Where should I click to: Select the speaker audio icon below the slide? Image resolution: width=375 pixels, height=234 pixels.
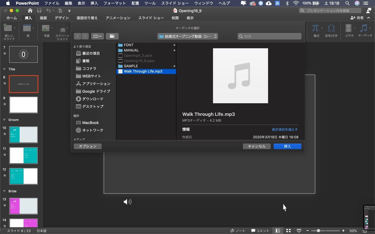(x=127, y=202)
